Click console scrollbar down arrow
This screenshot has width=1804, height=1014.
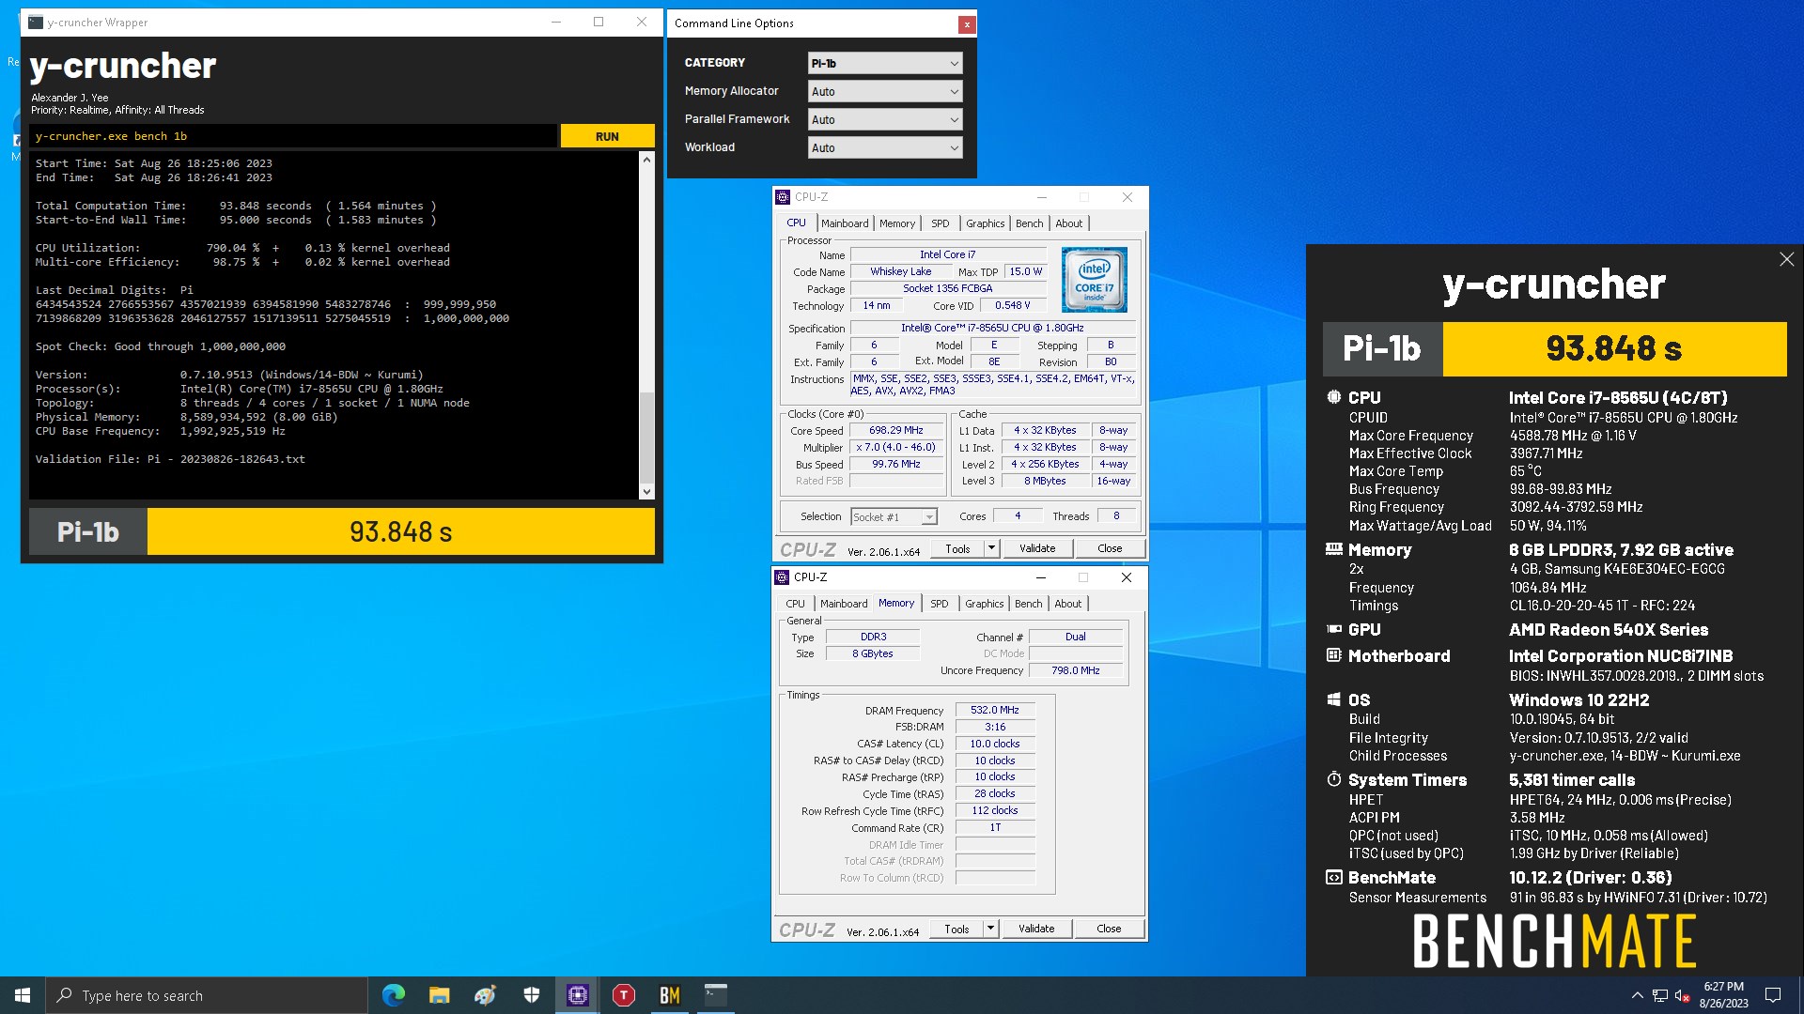[646, 492]
